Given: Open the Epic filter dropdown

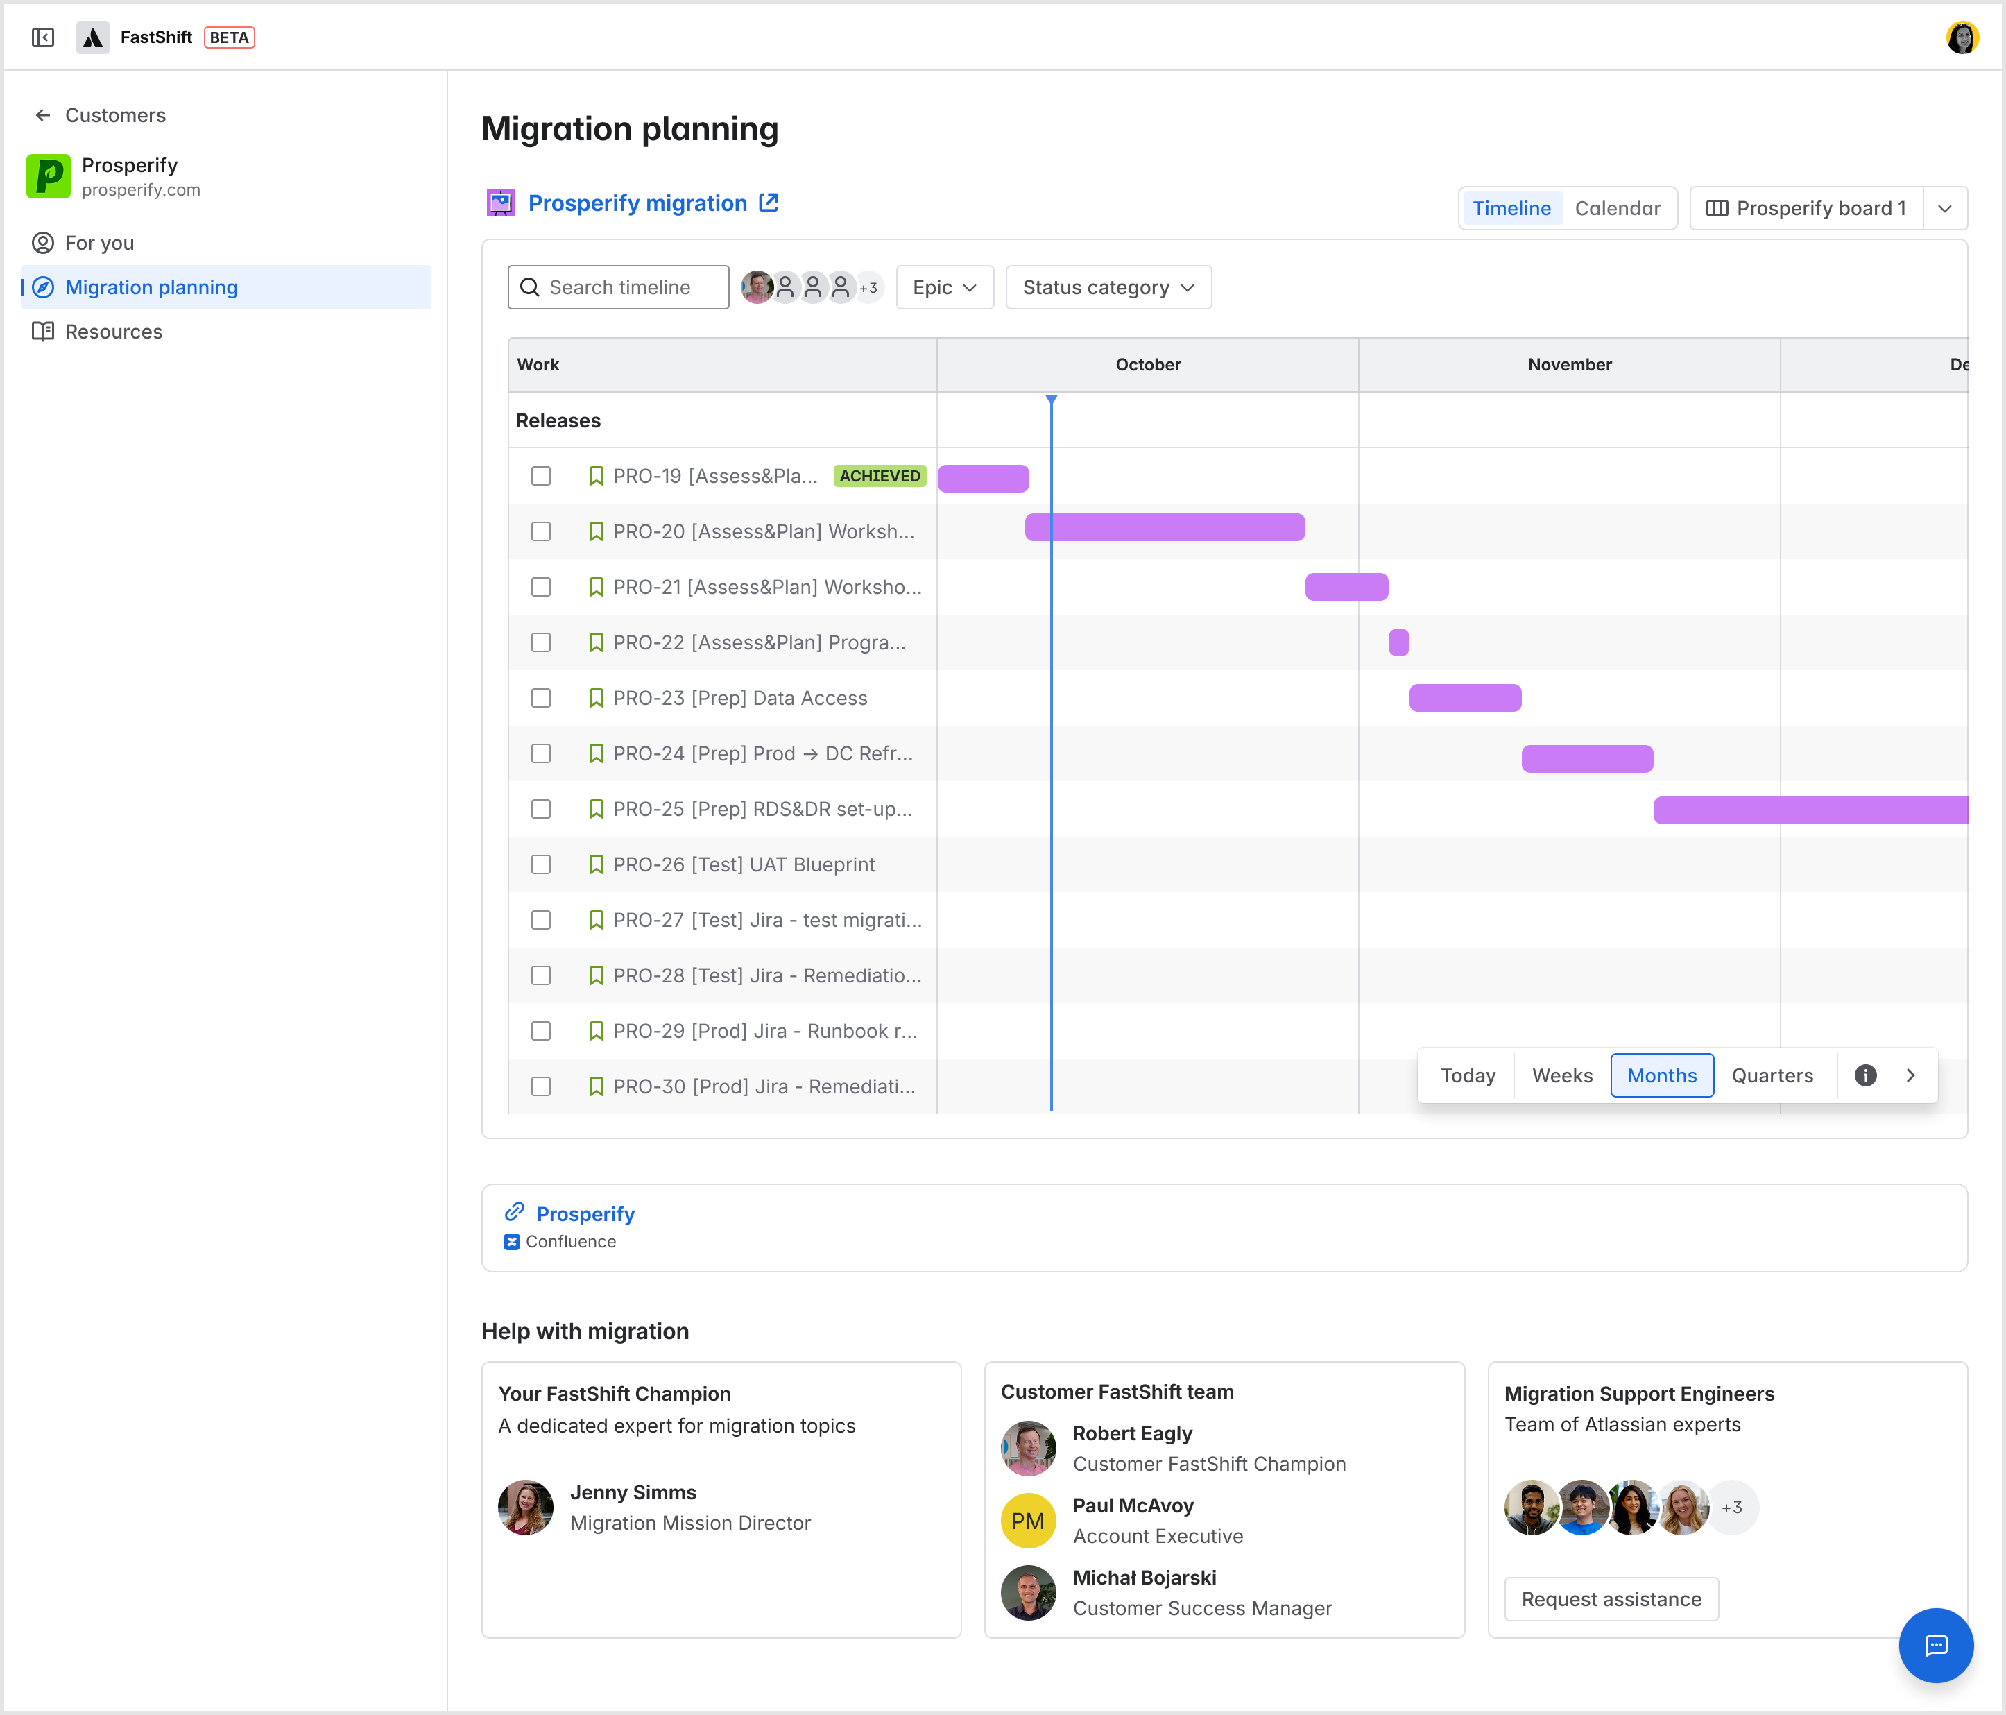Looking at the screenshot, I should tap(944, 287).
